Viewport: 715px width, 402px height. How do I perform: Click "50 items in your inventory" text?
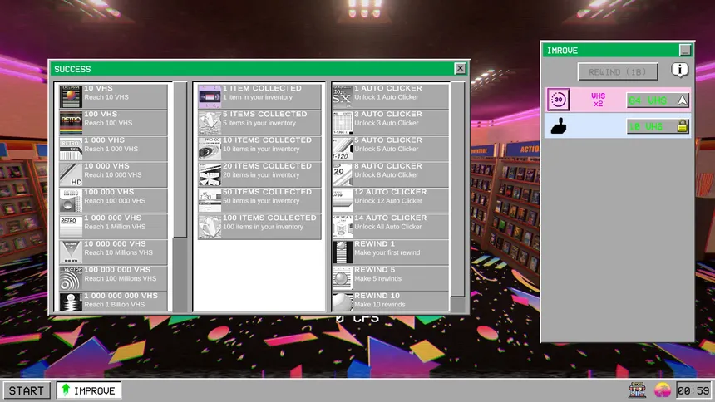click(x=261, y=200)
